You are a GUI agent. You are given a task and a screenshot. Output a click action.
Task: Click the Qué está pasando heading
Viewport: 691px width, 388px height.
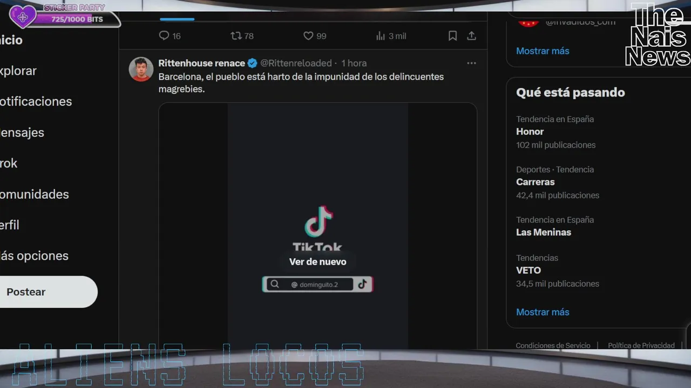[571, 92]
